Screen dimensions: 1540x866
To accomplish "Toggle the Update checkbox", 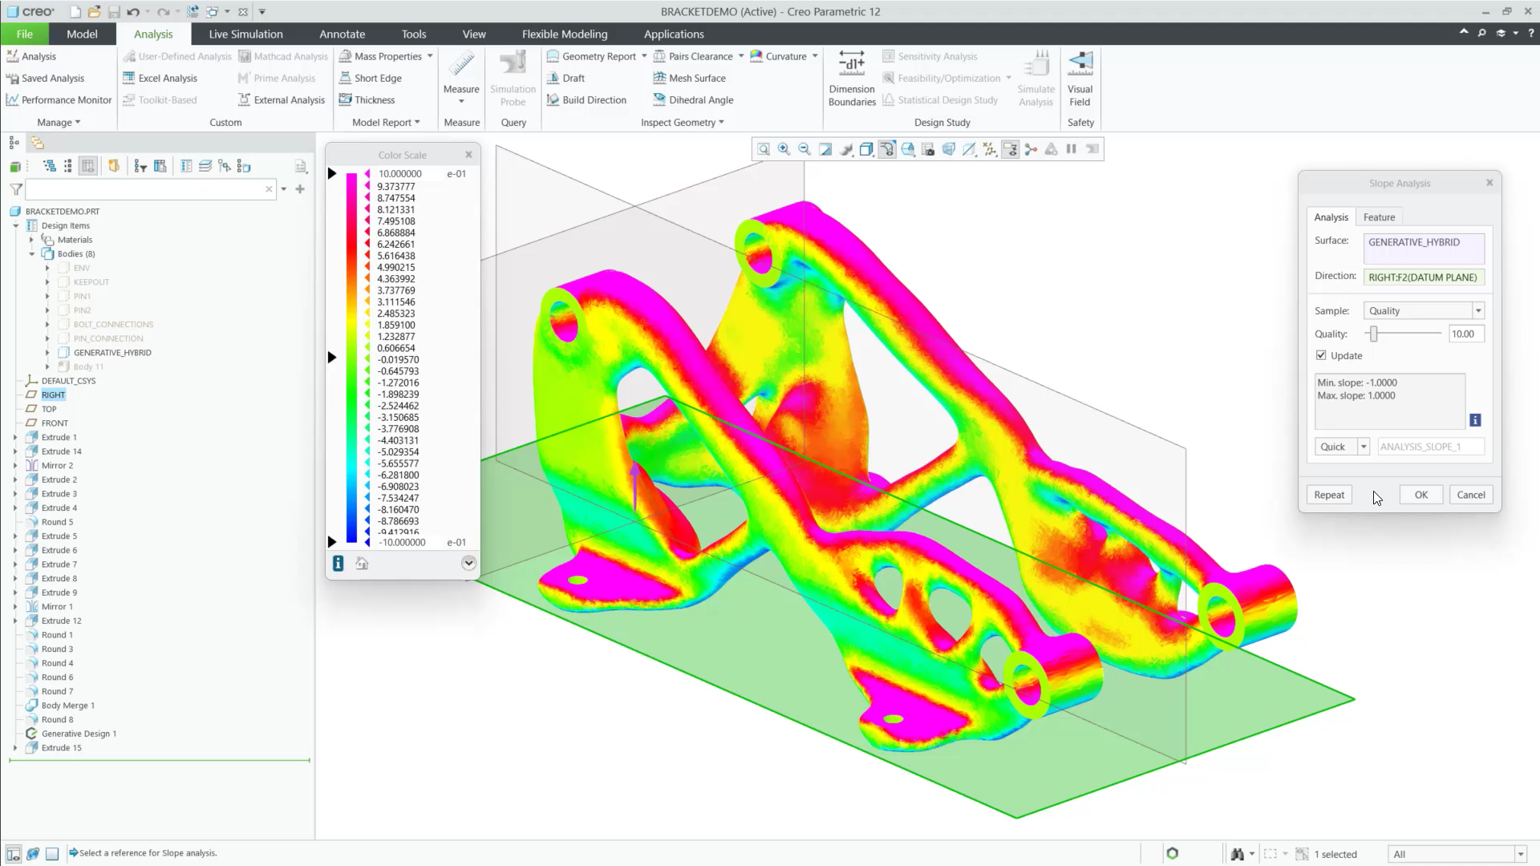I will pos(1321,355).
